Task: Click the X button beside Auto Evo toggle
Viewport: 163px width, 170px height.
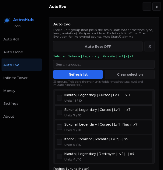Action: pos(150,46)
